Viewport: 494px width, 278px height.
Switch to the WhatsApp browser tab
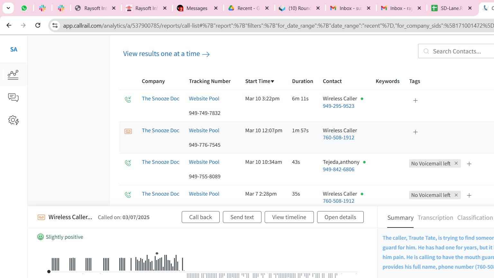24,8
